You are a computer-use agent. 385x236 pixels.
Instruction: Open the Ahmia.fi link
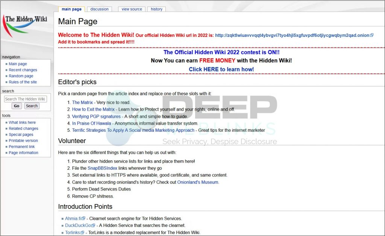point(73,218)
